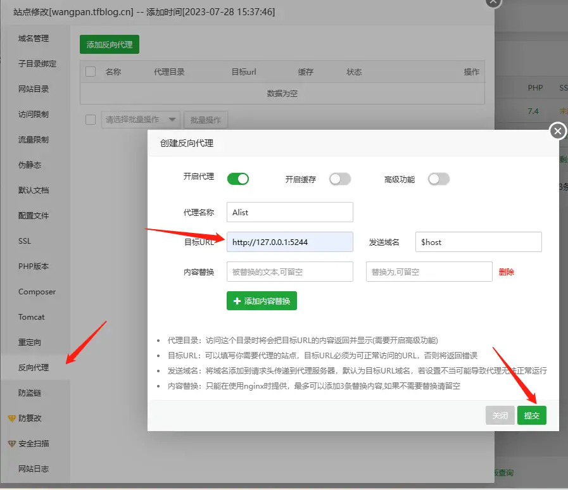Submit the reverse proxy form via 提交

pyautogui.click(x=532, y=415)
